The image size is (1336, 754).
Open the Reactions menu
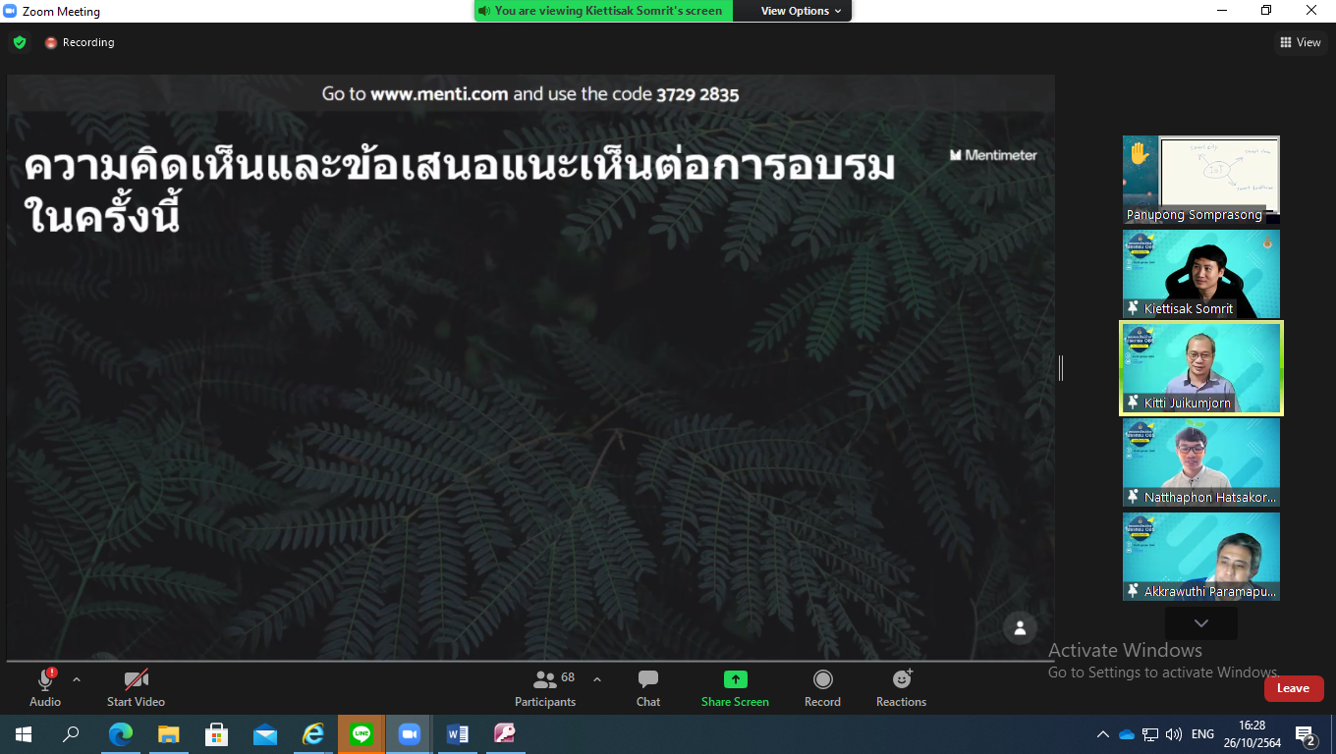pyautogui.click(x=901, y=687)
